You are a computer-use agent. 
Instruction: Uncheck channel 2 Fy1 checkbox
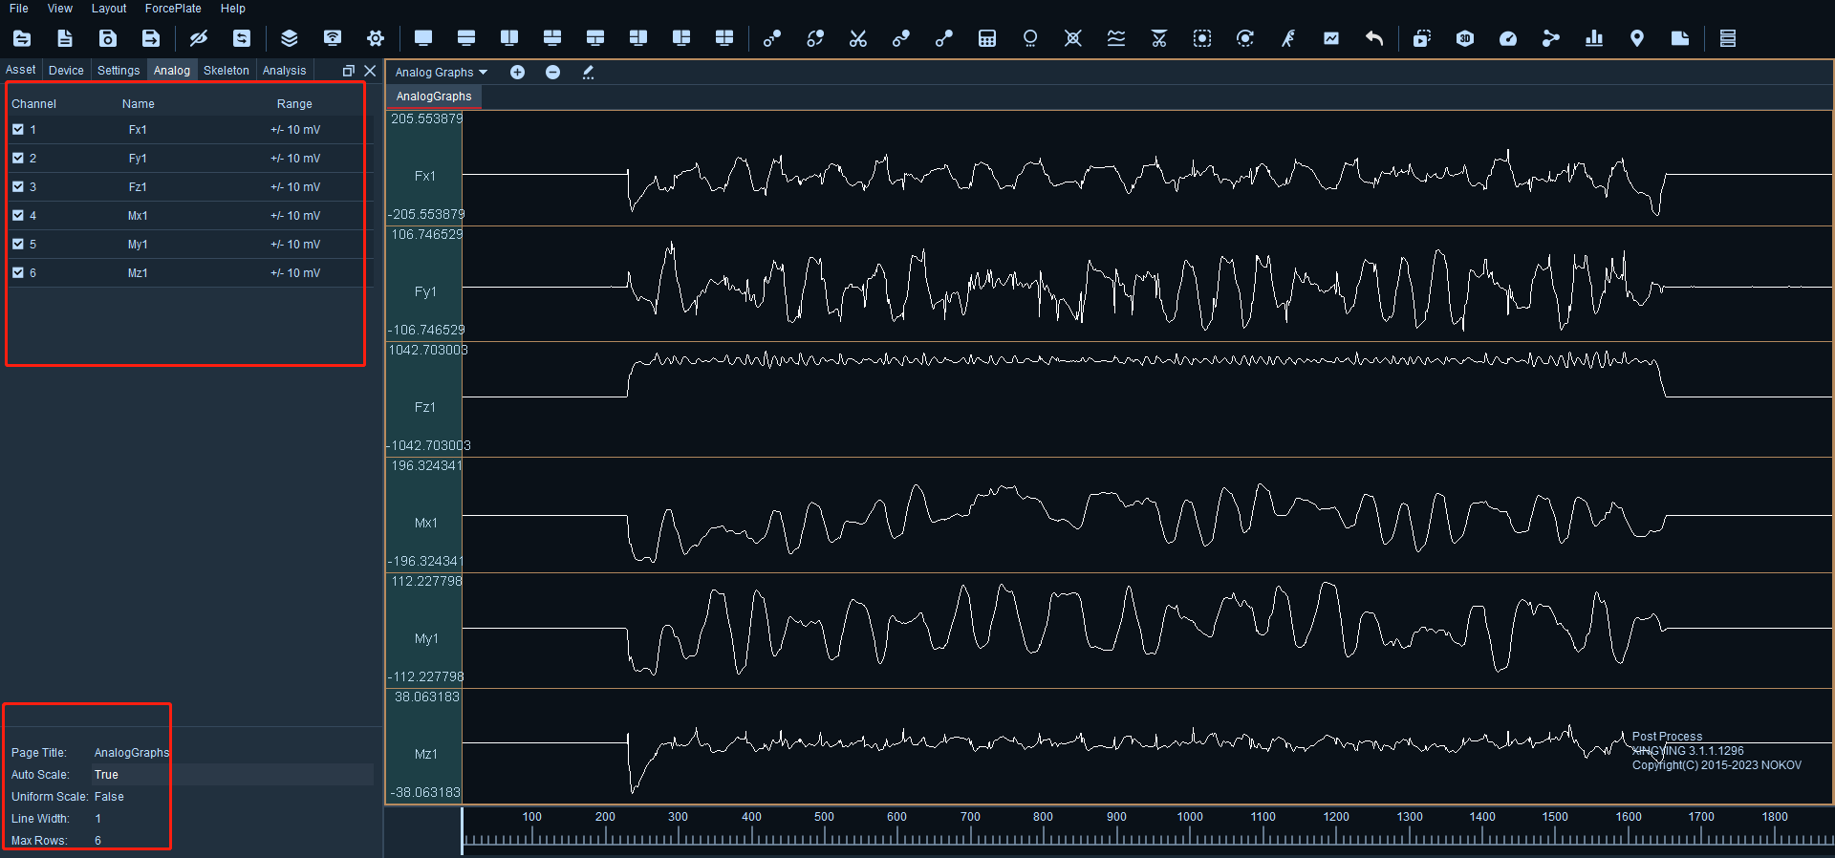[x=18, y=158]
